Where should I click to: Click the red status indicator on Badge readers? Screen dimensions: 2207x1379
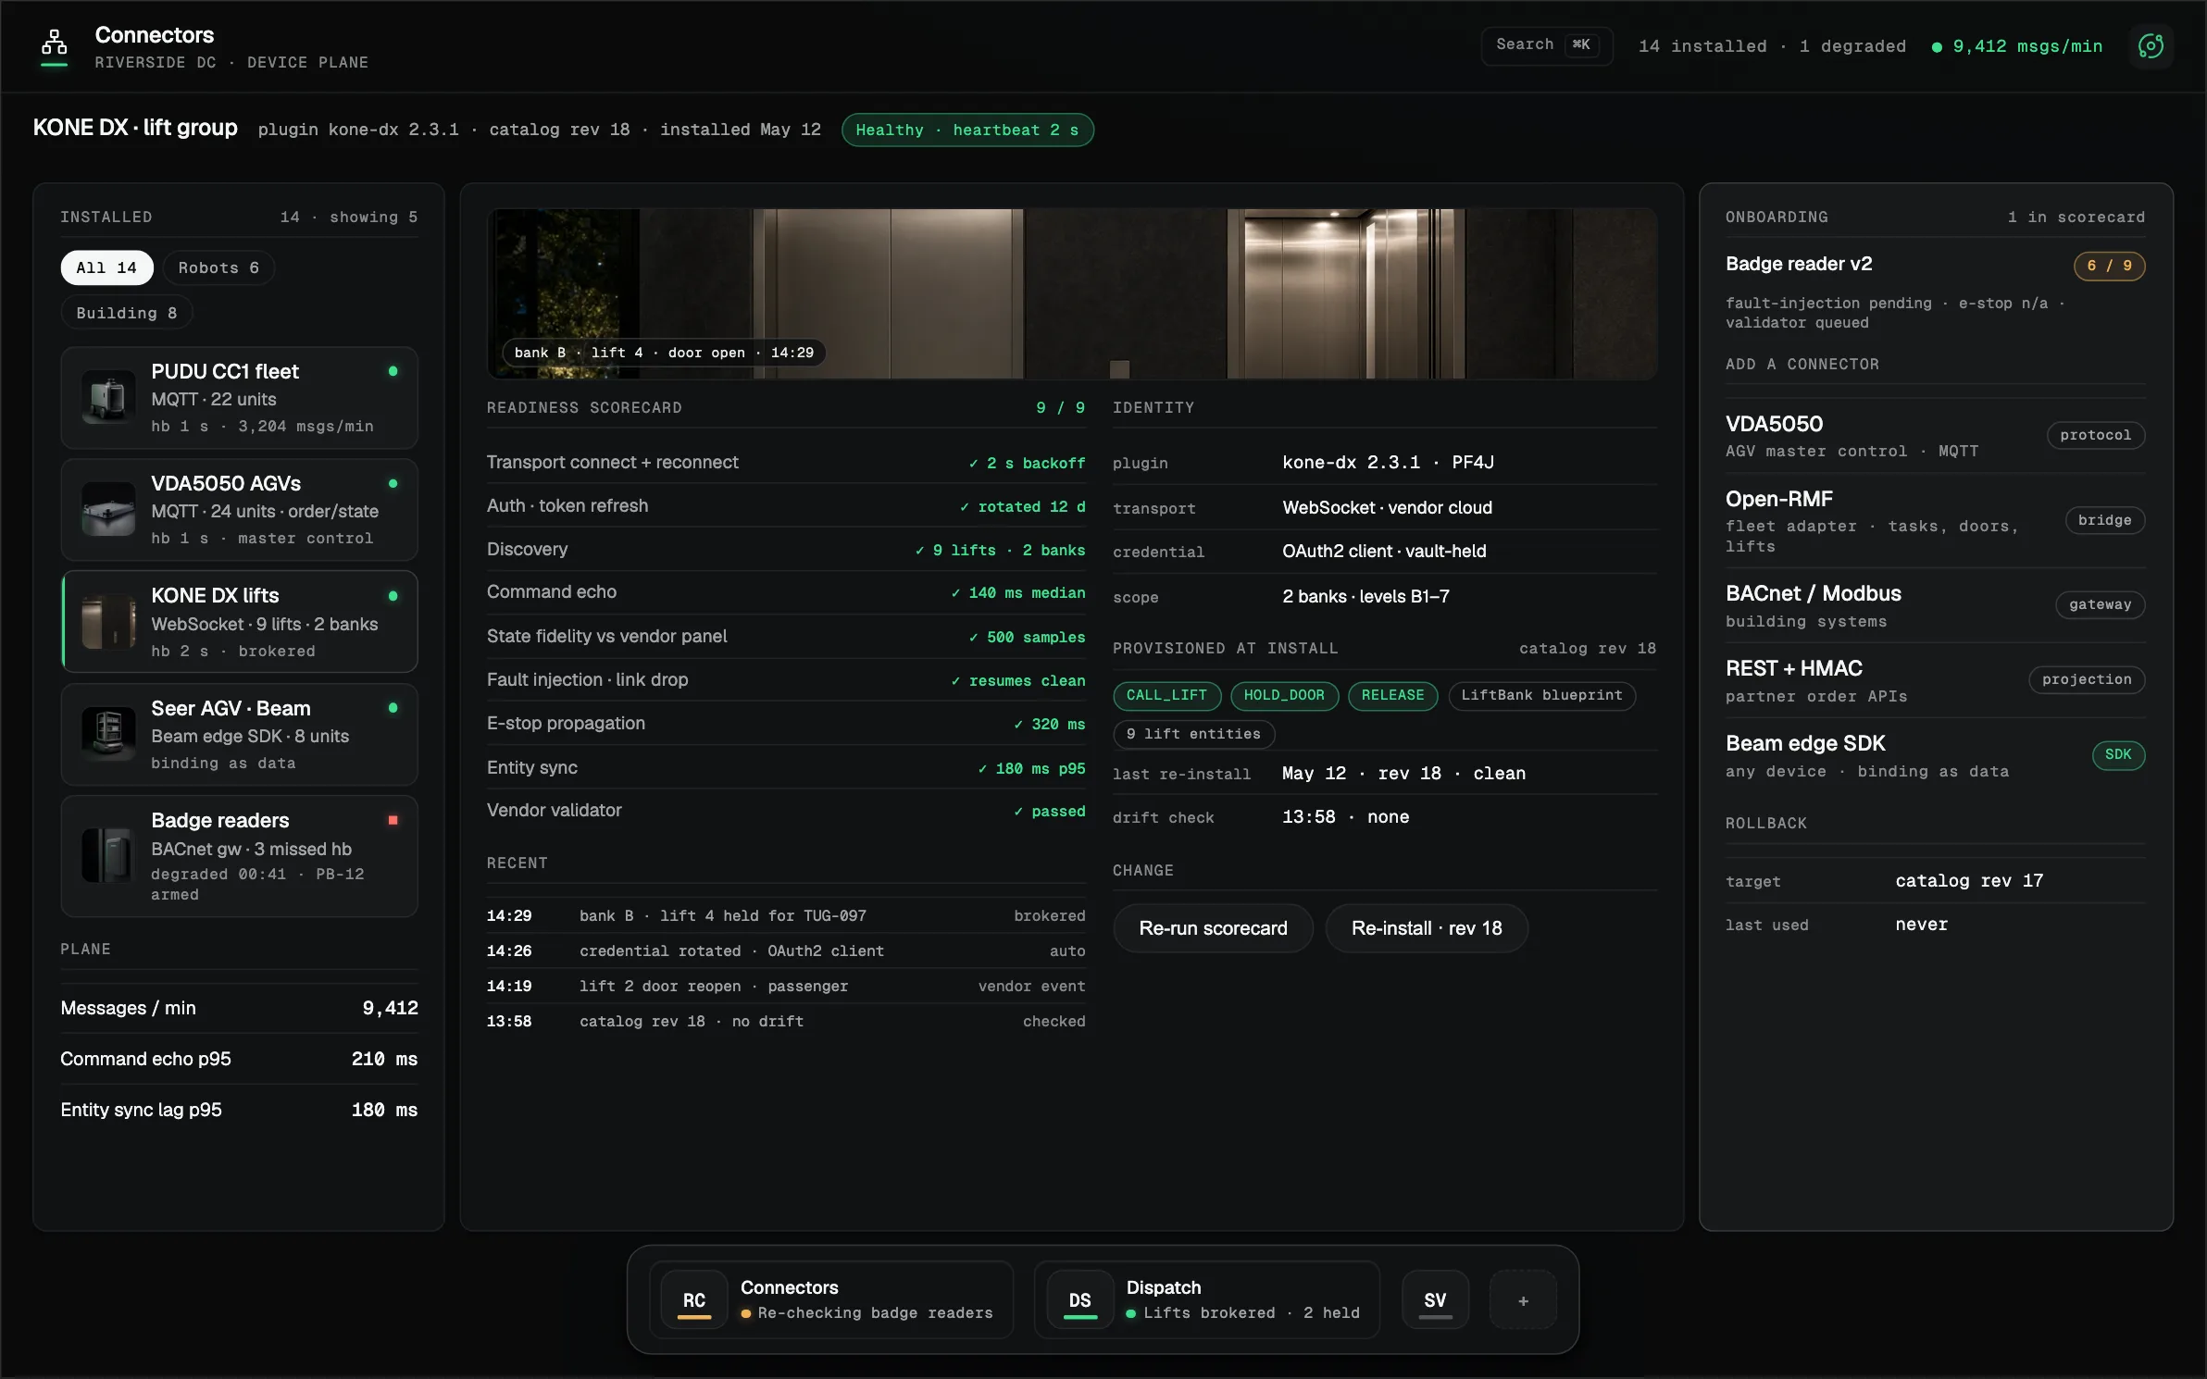point(393,820)
